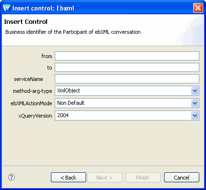Click the 'method-arg-type' label
The image size is (206, 190).
(x=32, y=91)
